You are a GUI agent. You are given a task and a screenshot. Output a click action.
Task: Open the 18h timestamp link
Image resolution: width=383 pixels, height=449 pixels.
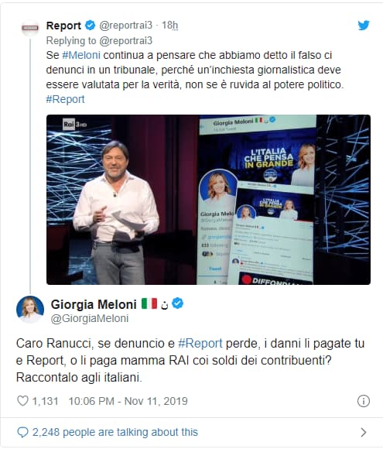click(x=169, y=26)
